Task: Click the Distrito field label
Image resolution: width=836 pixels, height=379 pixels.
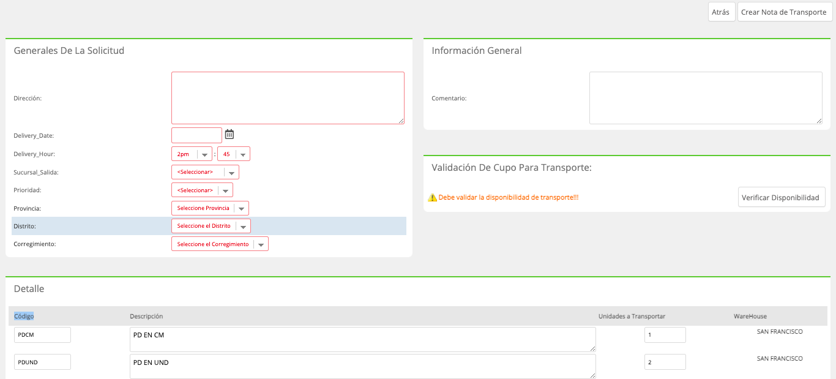Action: [25, 227]
